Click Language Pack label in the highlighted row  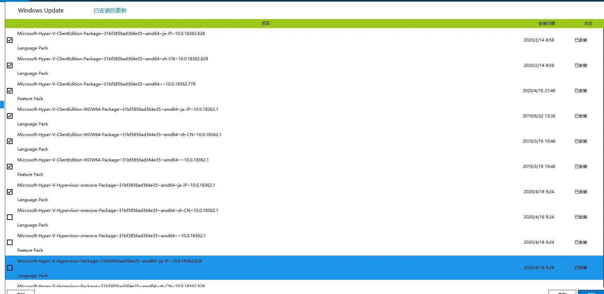pyautogui.click(x=33, y=276)
